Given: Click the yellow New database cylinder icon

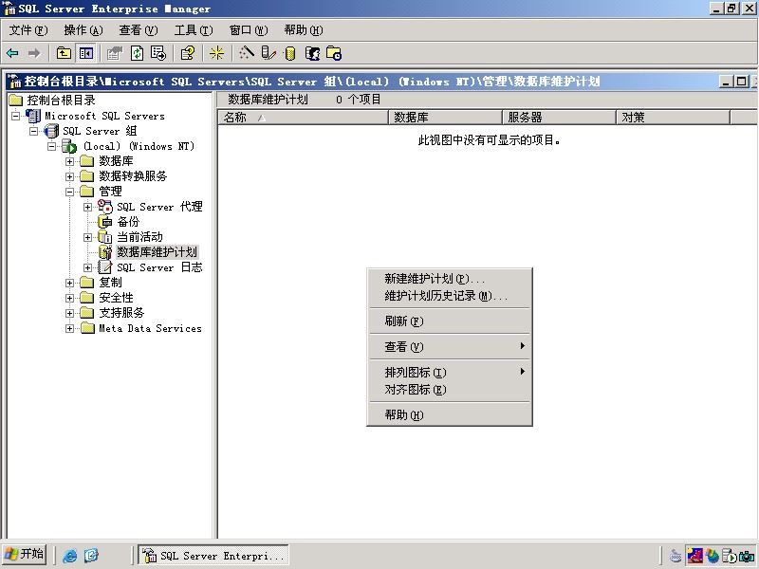Looking at the screenshot, I should click(x=290, y=53).
